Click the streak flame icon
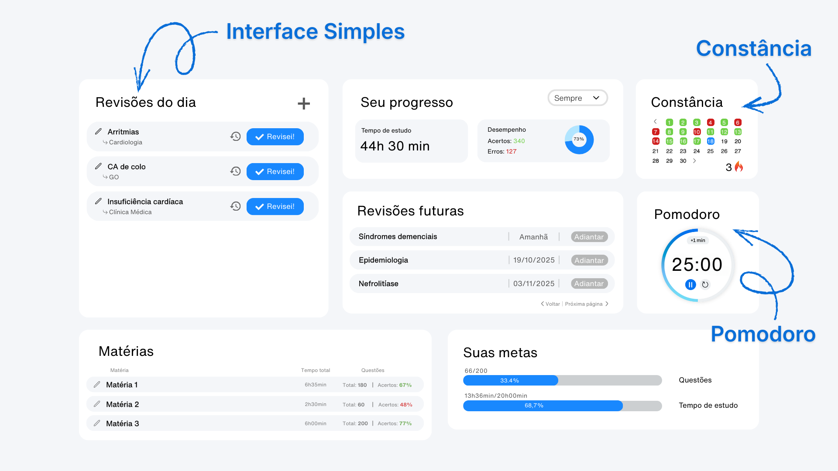This screenshot has width=838, height=471. point(738,167)
